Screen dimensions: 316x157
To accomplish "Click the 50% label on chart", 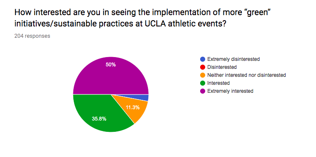I will [x=111, y=65].
